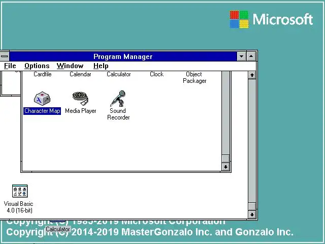The height and width of the screenshot is (244, 325).
Task: Open Program Manager control menu box
Action: click(4, 56)
